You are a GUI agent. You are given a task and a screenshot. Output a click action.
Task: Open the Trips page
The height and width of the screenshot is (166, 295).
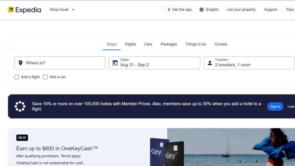coord(289,9)
